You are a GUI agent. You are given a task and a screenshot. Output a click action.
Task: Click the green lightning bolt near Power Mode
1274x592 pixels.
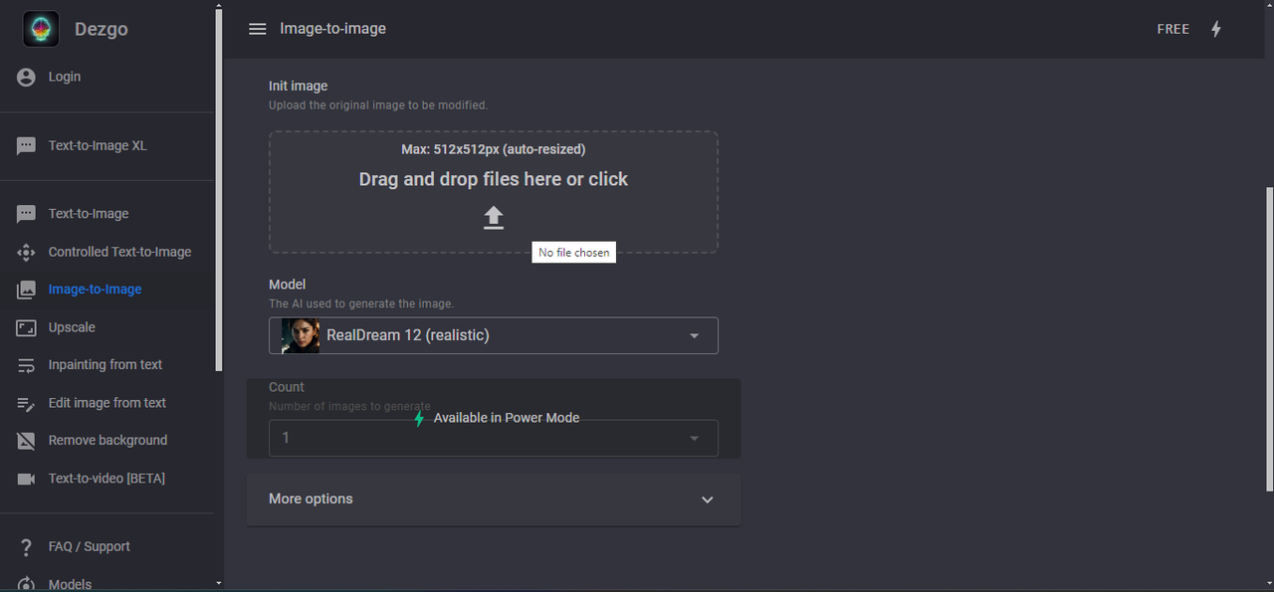coord(419,419)
